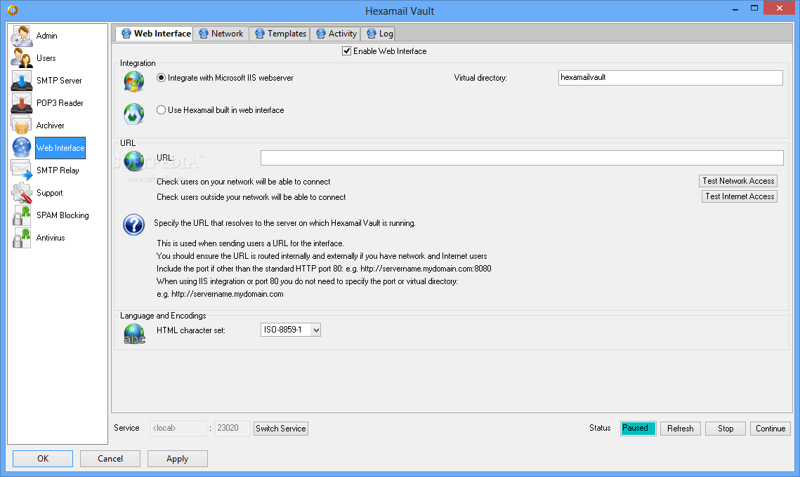
Task: Click the Stop service button
Action: coord(725,429)
